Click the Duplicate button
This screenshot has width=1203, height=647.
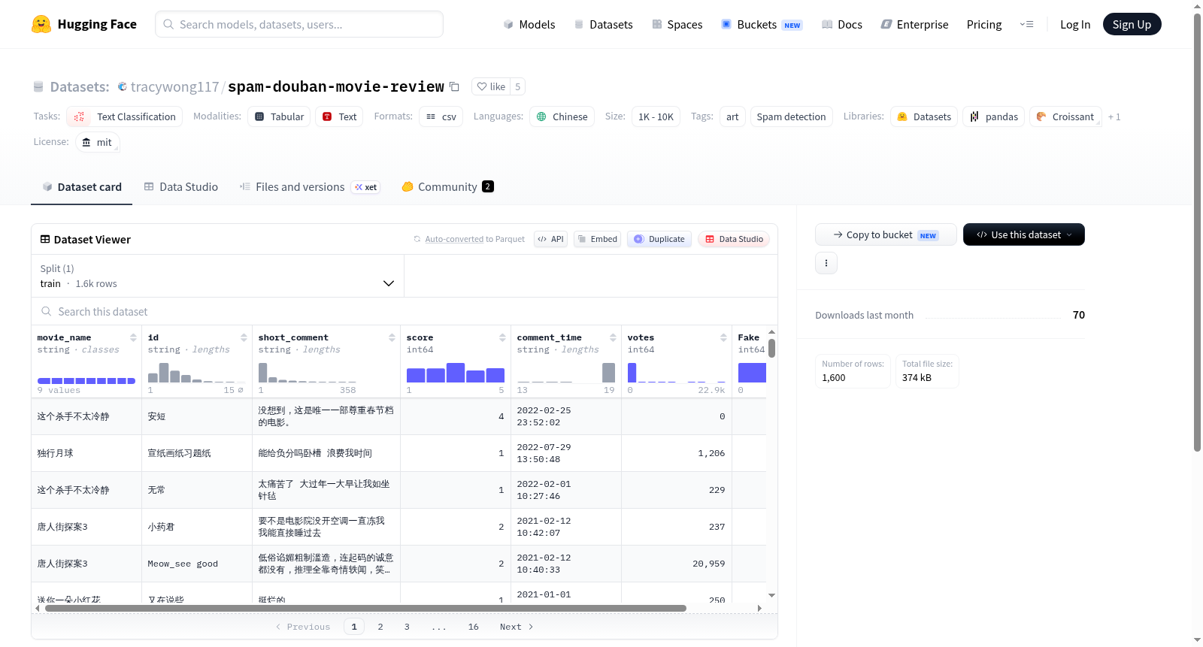[x=659, y=239]
